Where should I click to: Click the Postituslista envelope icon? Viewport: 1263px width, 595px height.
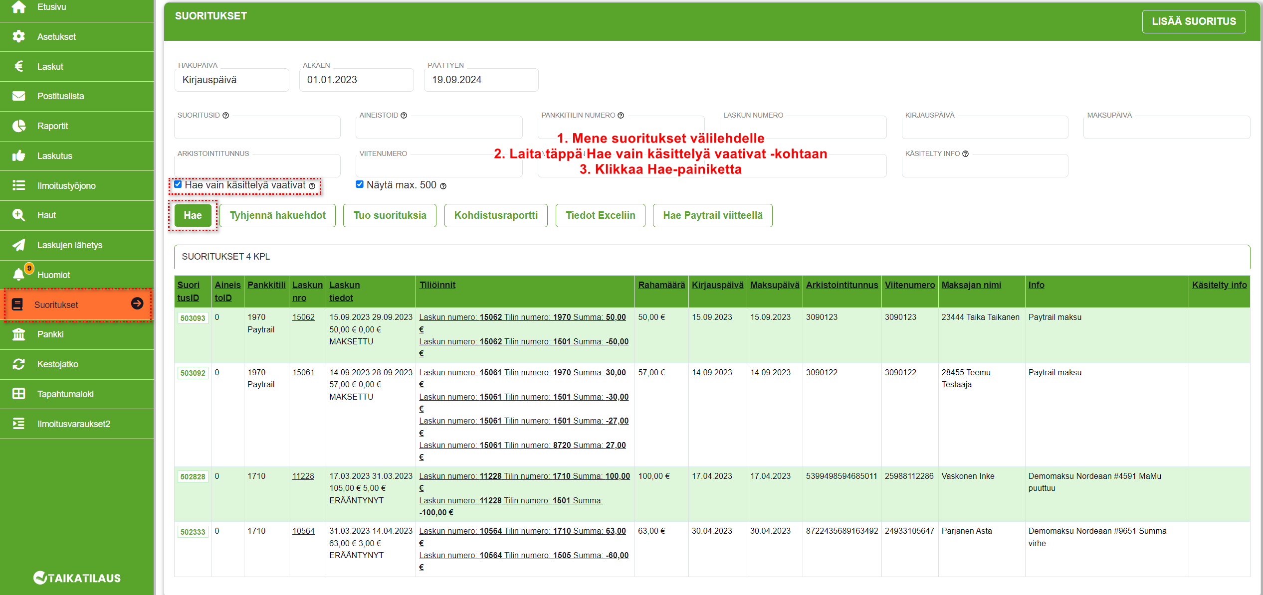pos(18,96)
